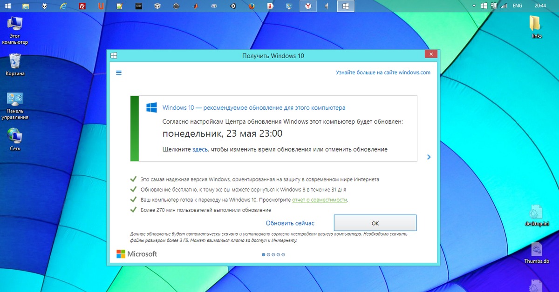Viewport: 559px width, 292px height.
Task: Open File Explorer on the taskbar
Action: tap(26, 6)
